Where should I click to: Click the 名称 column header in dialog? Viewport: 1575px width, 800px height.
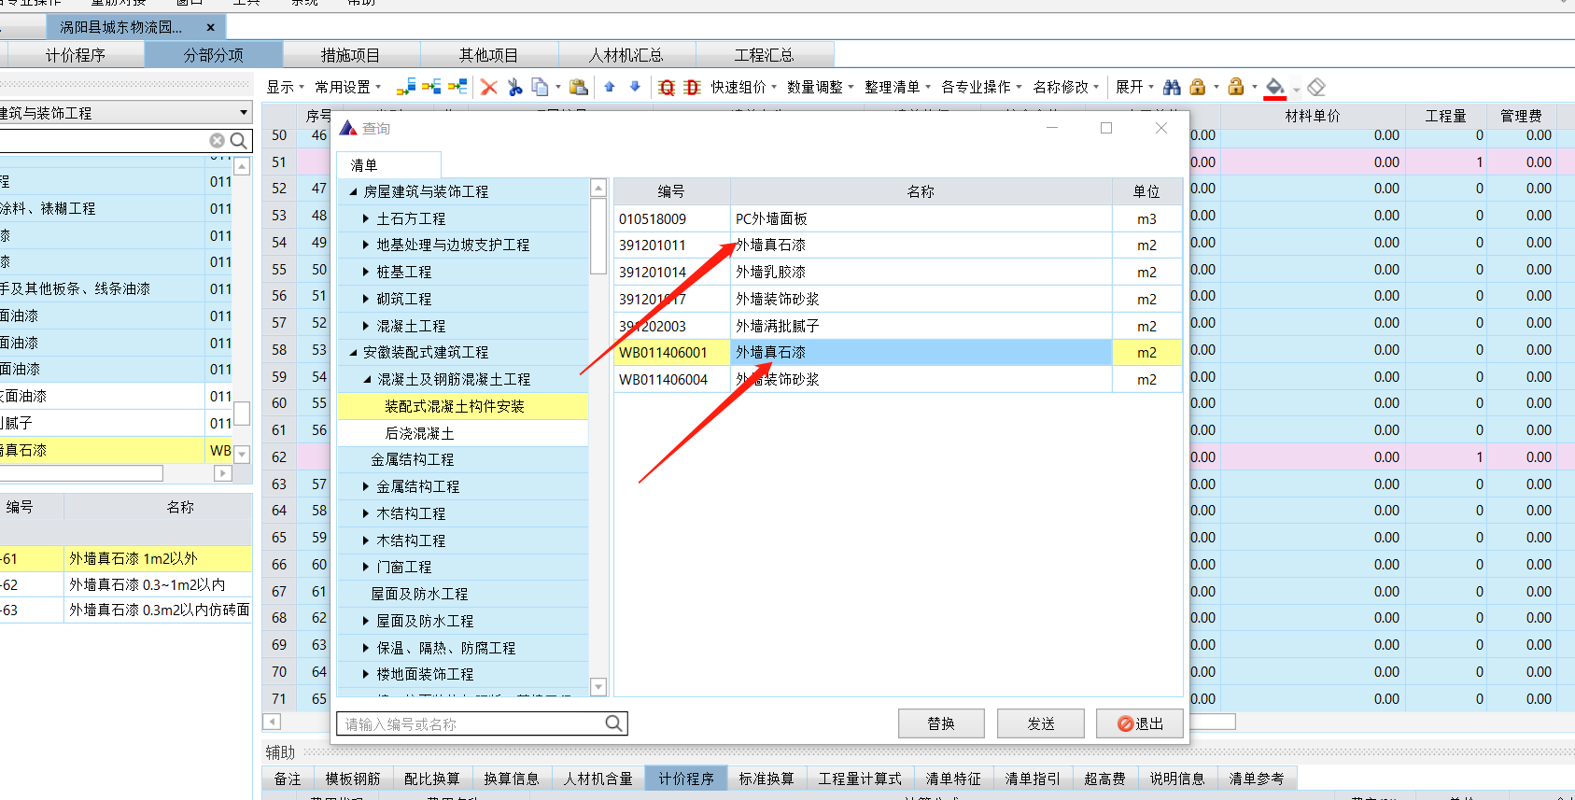pos(921,191)
